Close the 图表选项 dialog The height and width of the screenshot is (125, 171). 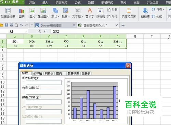coord(128,66)
